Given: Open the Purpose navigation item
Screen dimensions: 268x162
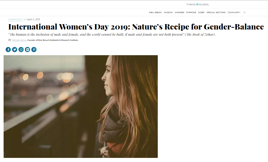Looking at the screenshot, I should 191,12.
